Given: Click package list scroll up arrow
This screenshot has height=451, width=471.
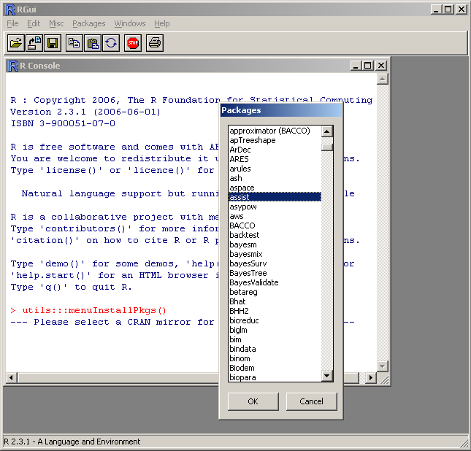Looking at the screenshot, I should 327,131.
